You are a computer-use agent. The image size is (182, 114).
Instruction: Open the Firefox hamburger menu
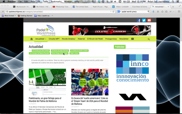179,12
